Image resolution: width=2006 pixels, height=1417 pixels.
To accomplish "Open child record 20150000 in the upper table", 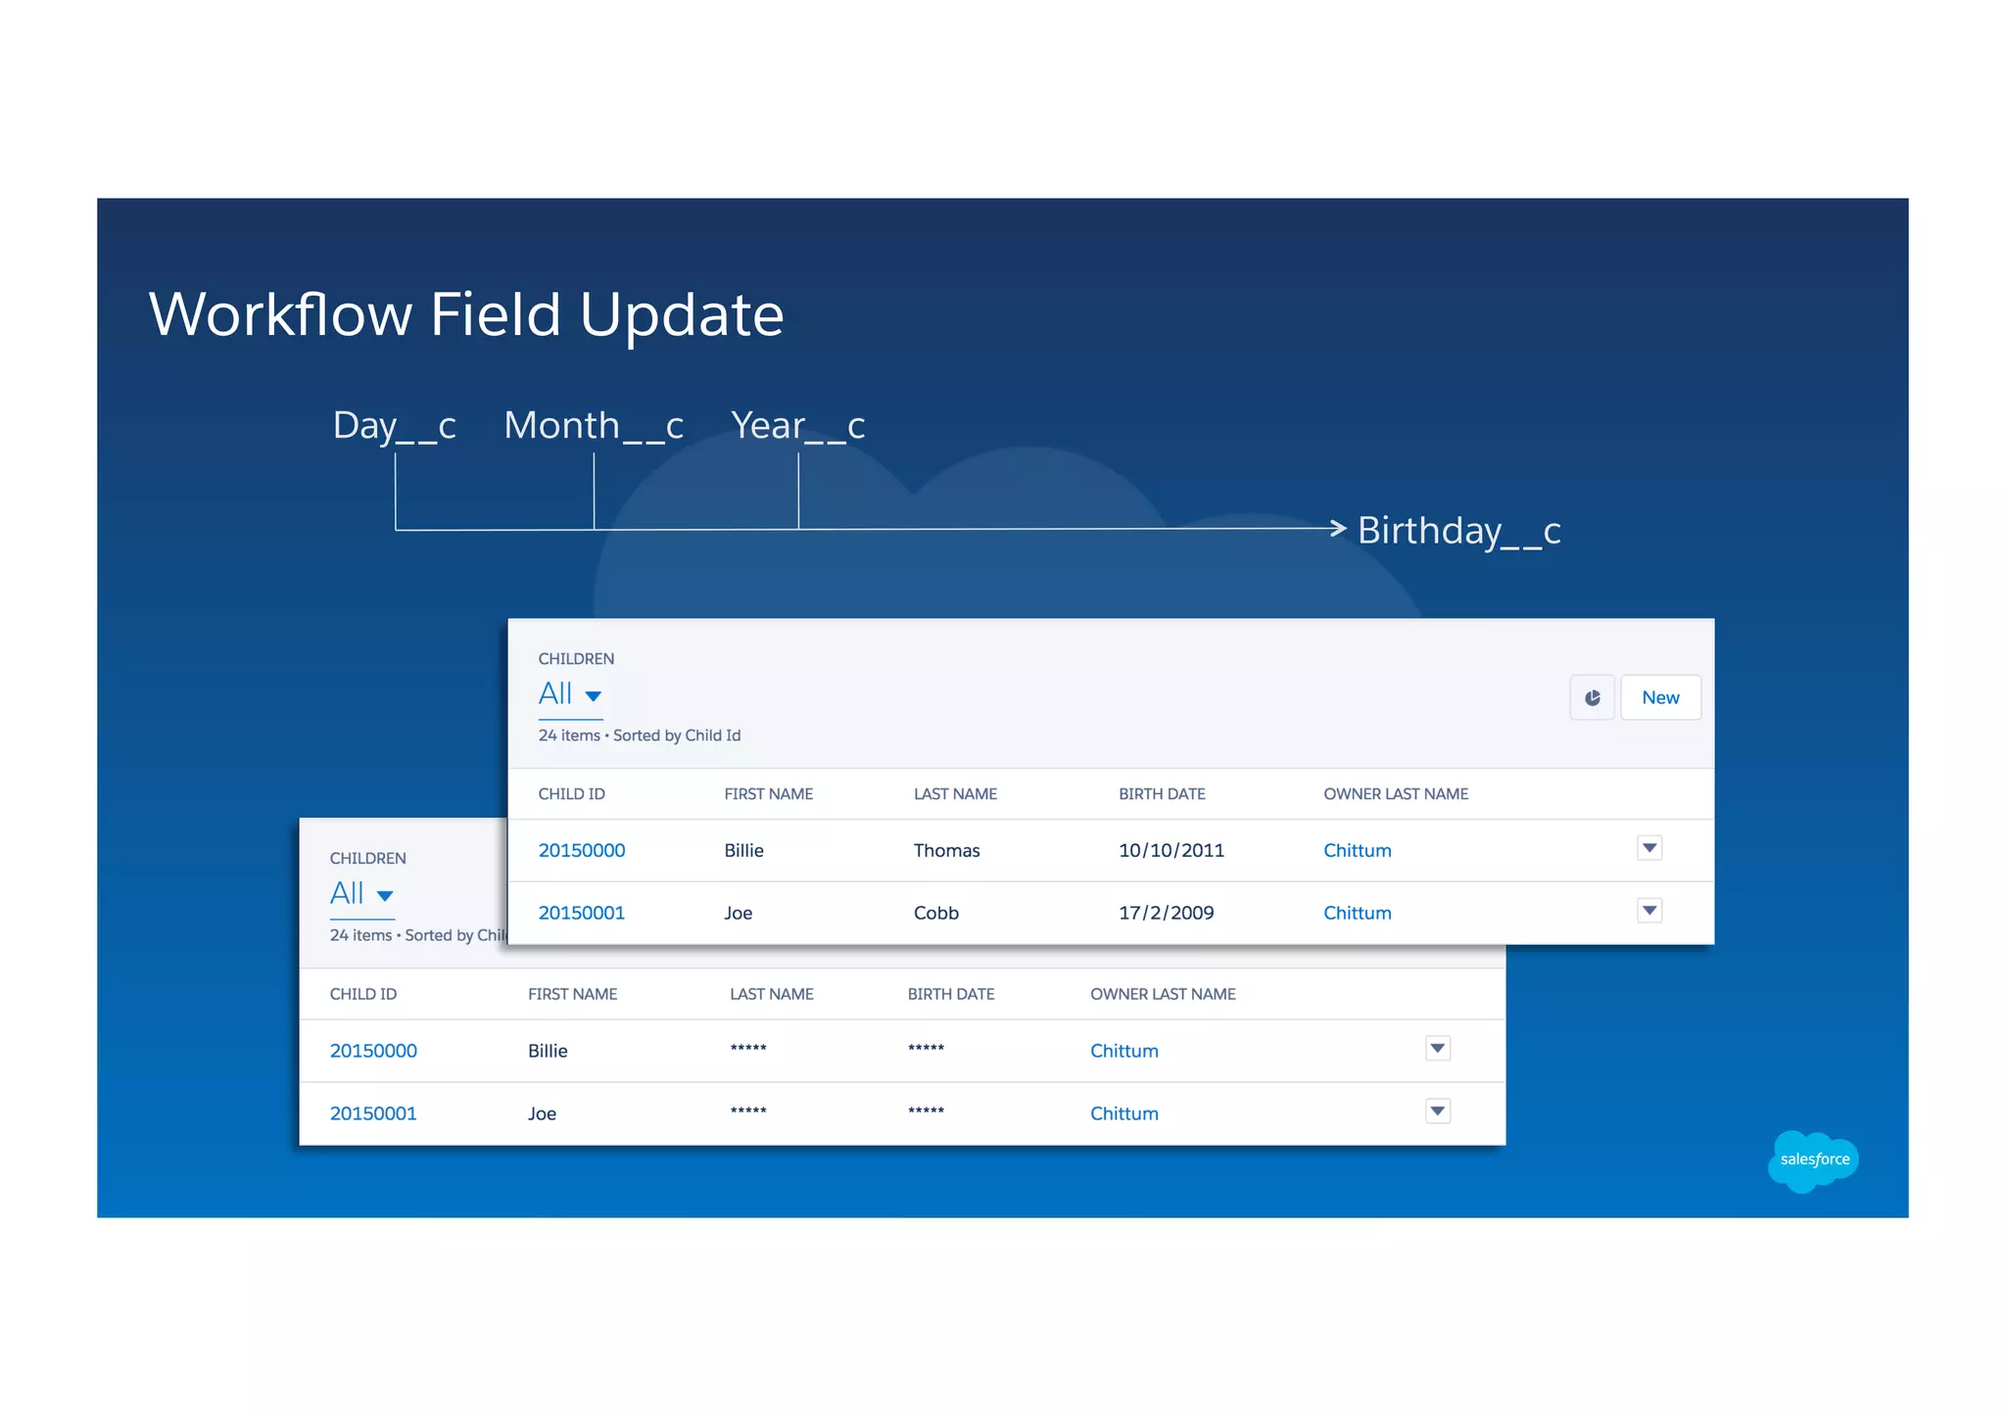I will (581, 850).
